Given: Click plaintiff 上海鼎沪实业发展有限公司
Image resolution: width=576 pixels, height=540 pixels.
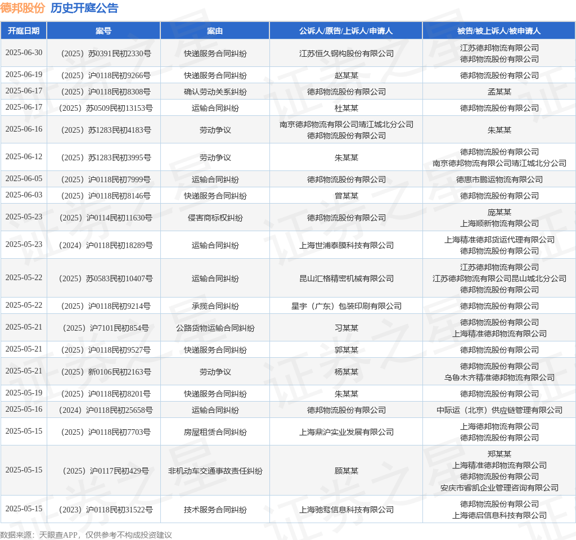Looking at the screenshot, I should [346, 433].
